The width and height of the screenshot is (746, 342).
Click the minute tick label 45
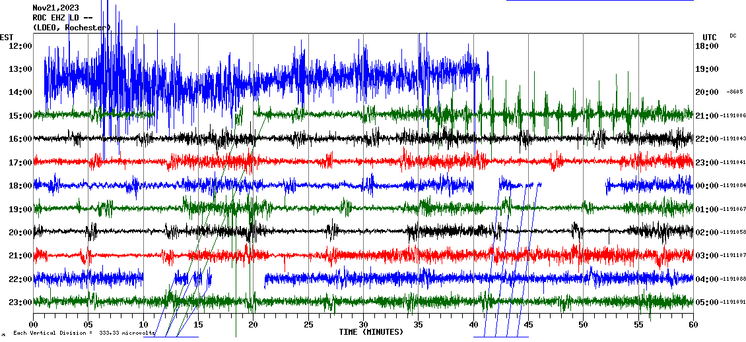[x=529, y=324]
